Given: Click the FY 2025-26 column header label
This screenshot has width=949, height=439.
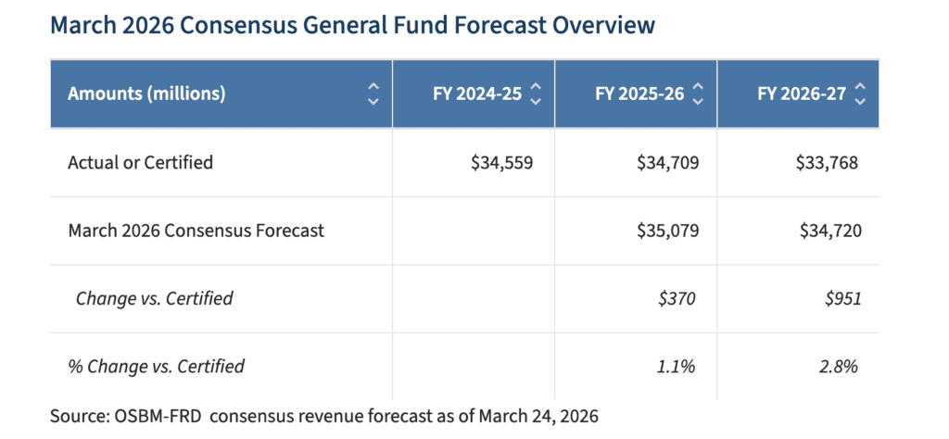Looking at the screenshot, I should pos(639,94).
